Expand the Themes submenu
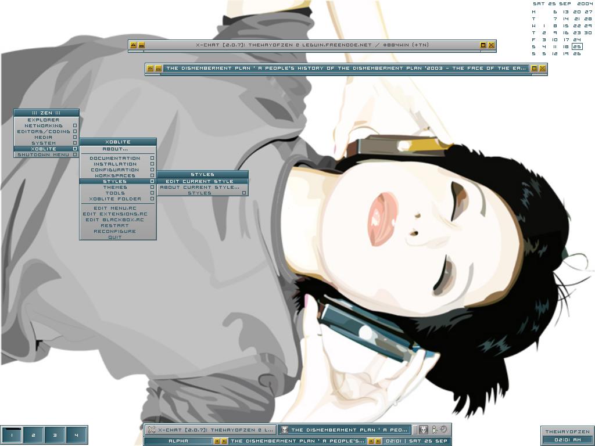 coord(117,188)
